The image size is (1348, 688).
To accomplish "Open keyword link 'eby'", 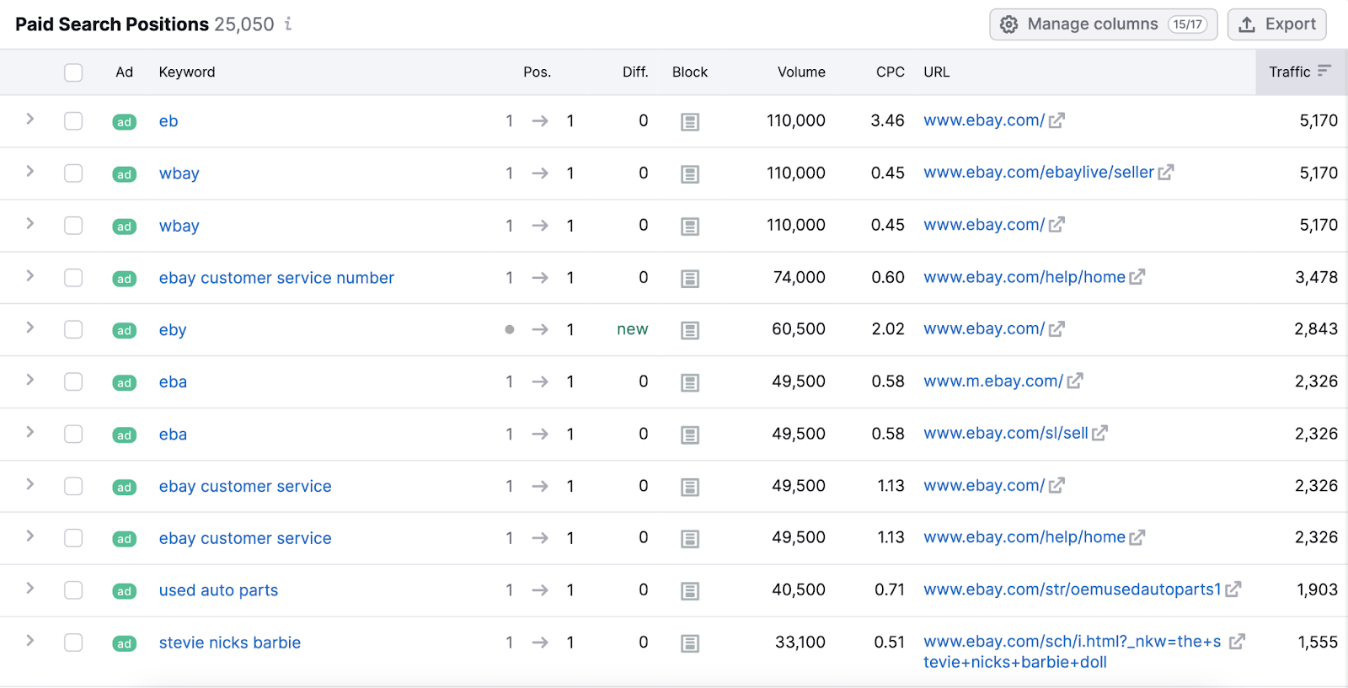I will pos(173,330).
